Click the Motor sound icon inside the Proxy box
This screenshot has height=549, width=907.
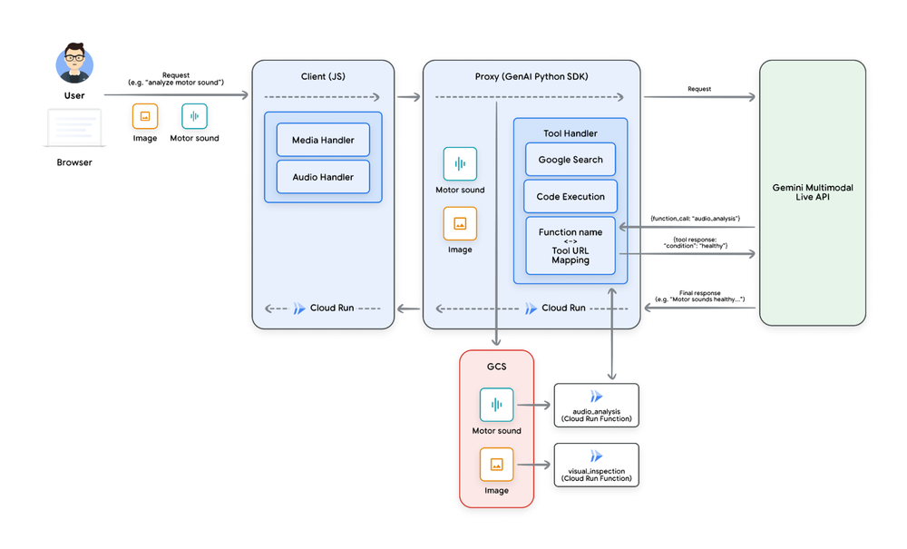460,164
